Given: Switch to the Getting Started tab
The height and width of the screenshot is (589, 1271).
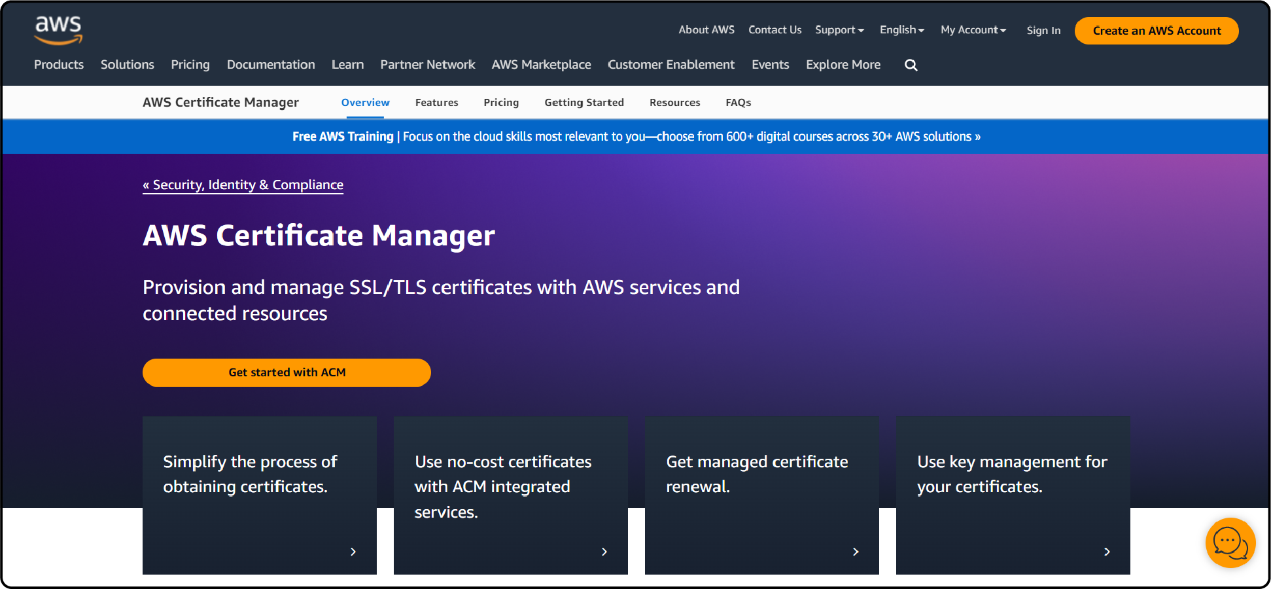Looking at the screenshot, I should 584,103.
